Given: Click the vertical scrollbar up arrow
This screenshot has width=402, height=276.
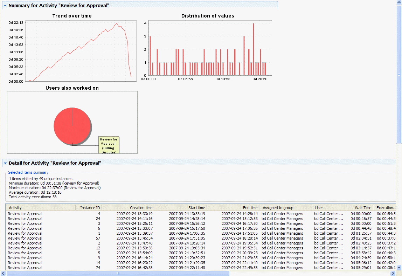Looking at the screenshot, I should coord(399,2).
